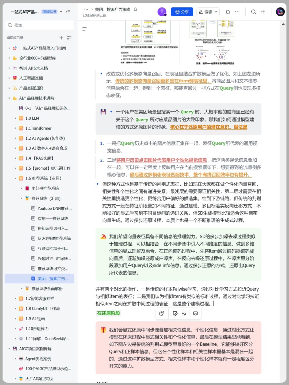Collapse the AI产品经理技术进阶 node

(x=9, y=98)
